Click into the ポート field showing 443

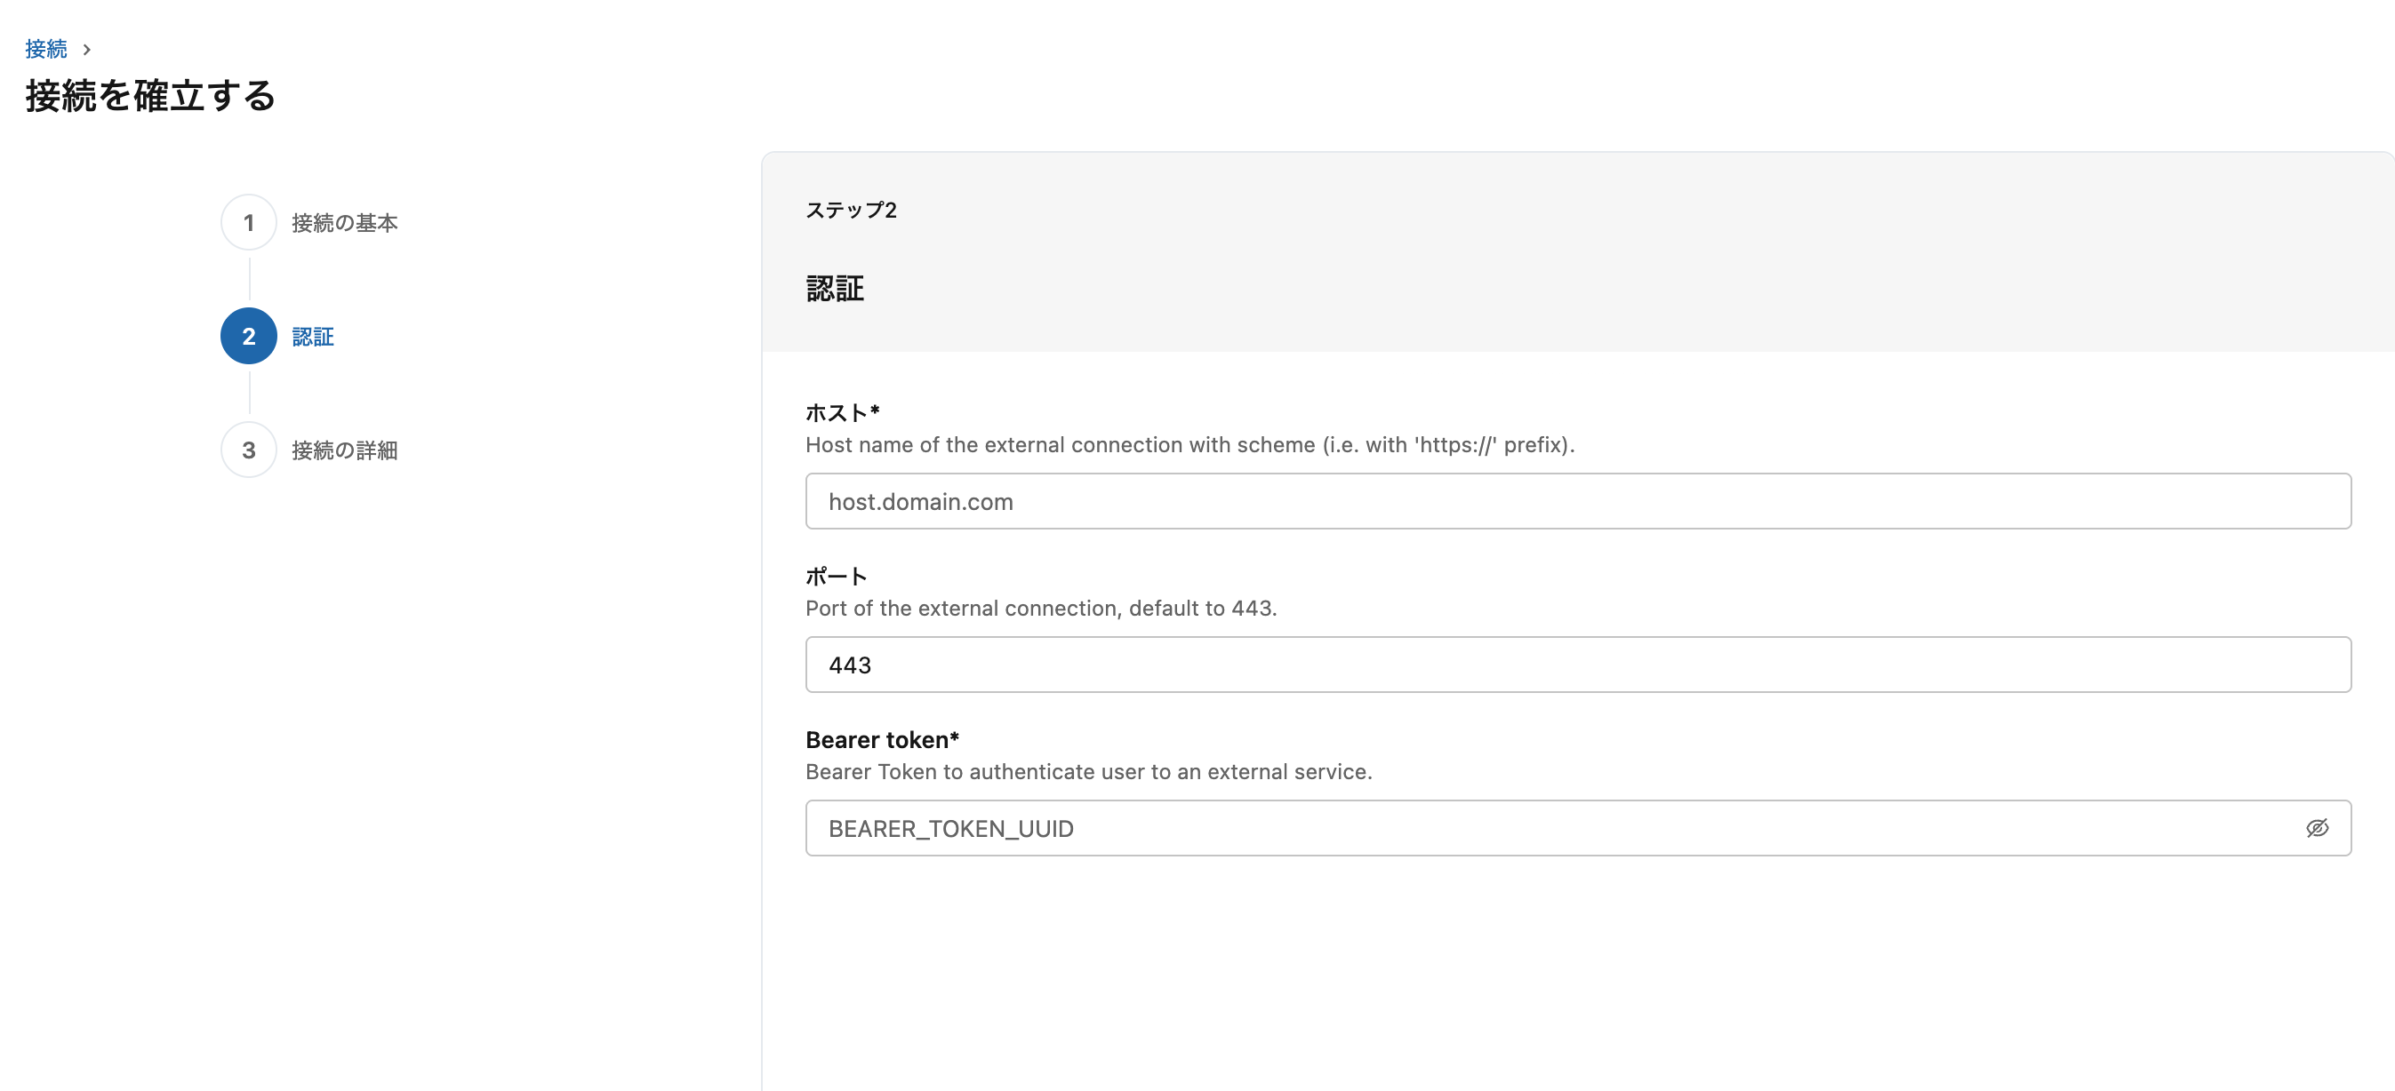(1577, 665)
